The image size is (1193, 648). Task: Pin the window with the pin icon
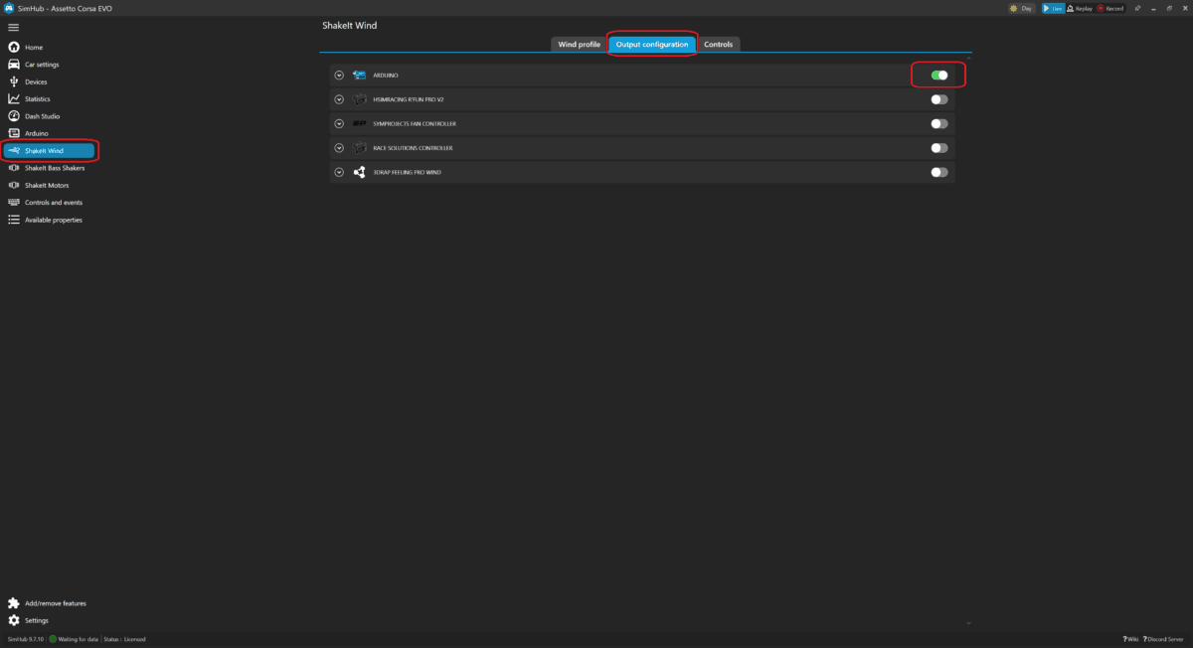[1136, 8]
